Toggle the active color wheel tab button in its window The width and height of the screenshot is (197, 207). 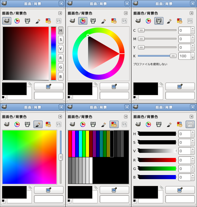point(83,21)
